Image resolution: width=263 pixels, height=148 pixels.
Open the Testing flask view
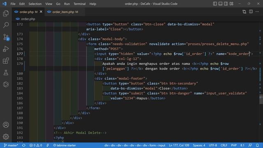[x=6, y=72]
